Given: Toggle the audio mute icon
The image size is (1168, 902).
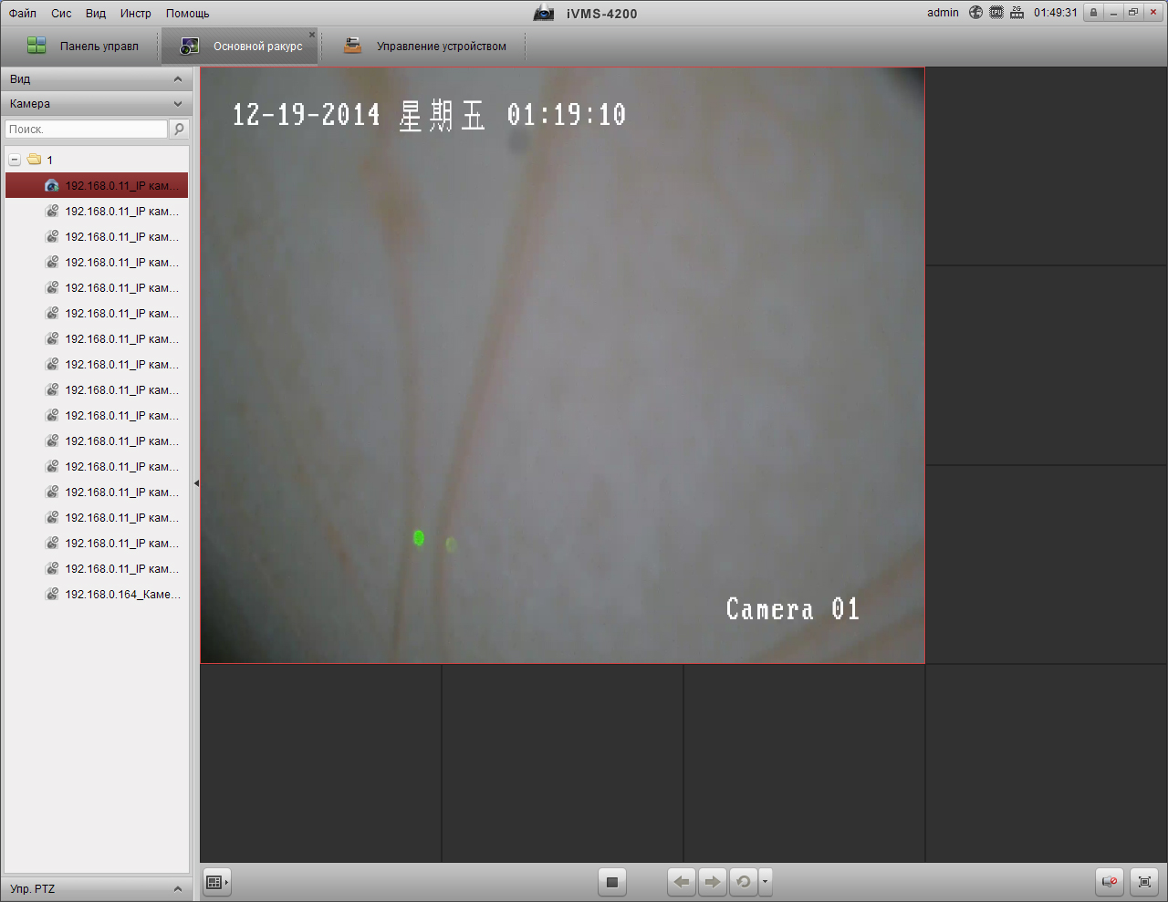Looking at the screenshot, I should (1110, 882).
